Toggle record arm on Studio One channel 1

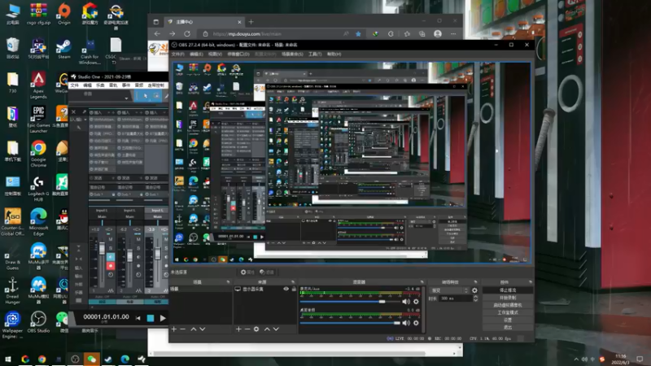(x=111, y=266)
